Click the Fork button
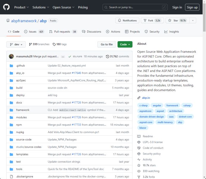Viewport: 206px width, 179px height. coord(152,21)
